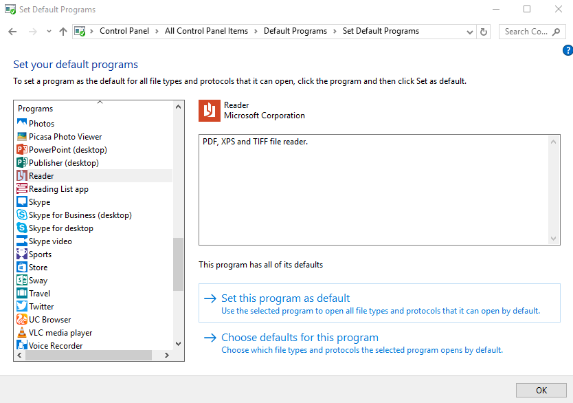
Task: Select the Travel app icon
Action: pyautogui.click(x=22, y=293)
